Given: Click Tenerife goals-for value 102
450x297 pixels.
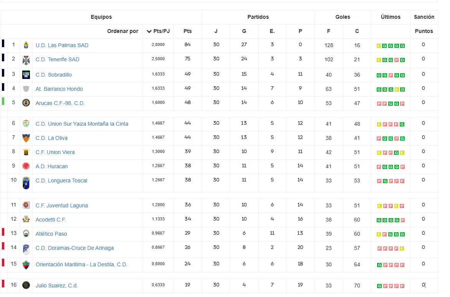Looking at the screenshot, I should coord(329,59).
